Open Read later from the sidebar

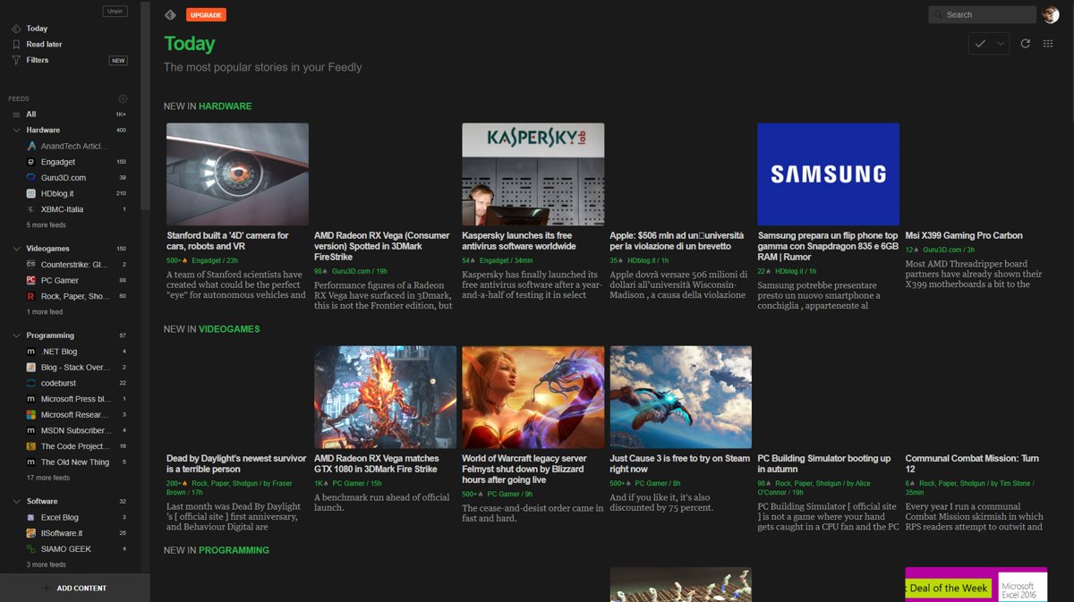click(x=45, y=44)
